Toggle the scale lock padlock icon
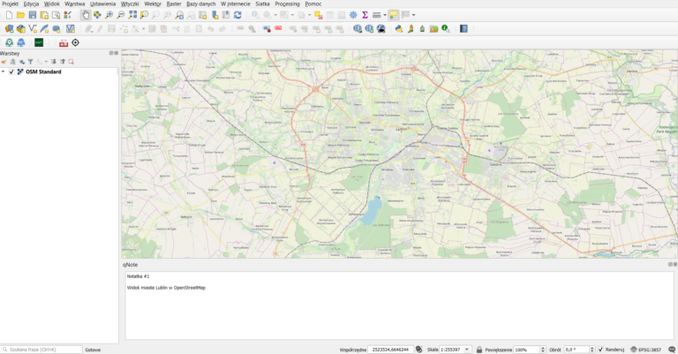678x354 pixels. [x=479, y=350]
